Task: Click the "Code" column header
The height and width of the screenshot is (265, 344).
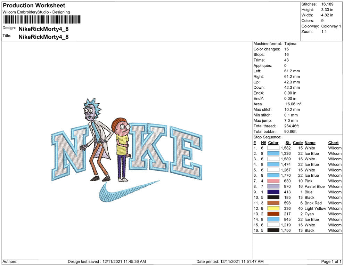Action: pos(298,143)
